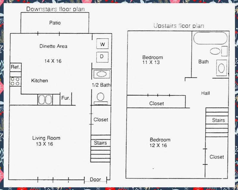Open the Living Room 13 X 16 label
238x190 pixels.
point(46,140)
